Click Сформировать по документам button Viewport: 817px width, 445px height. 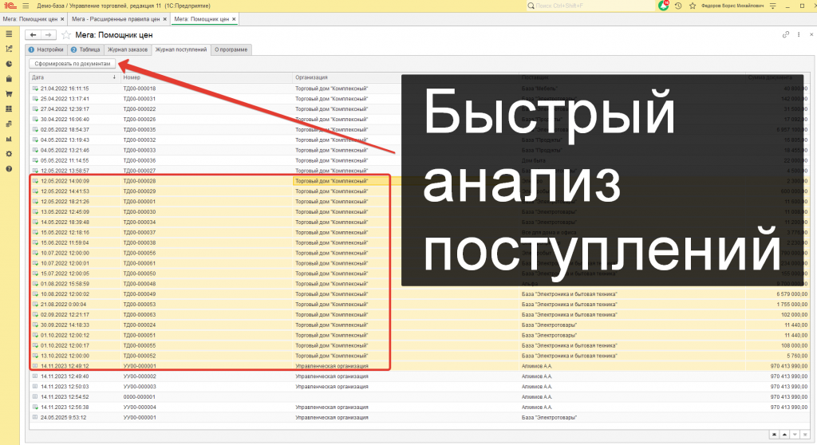click(73, 64)
